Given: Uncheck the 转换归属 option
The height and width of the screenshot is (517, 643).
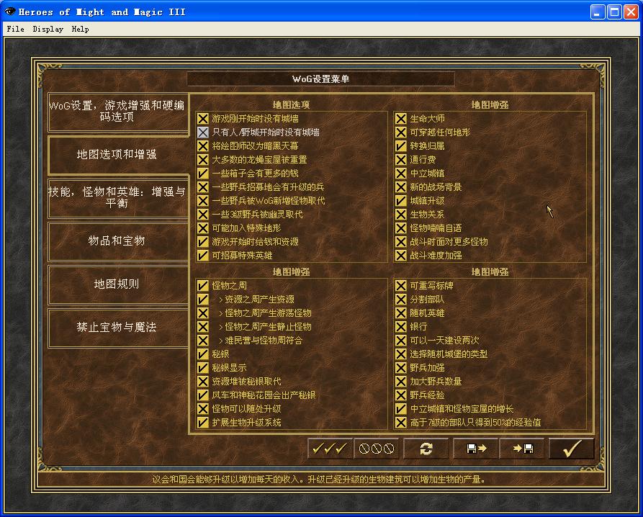Looking at the screenshot, I should [x=400, y=146].
